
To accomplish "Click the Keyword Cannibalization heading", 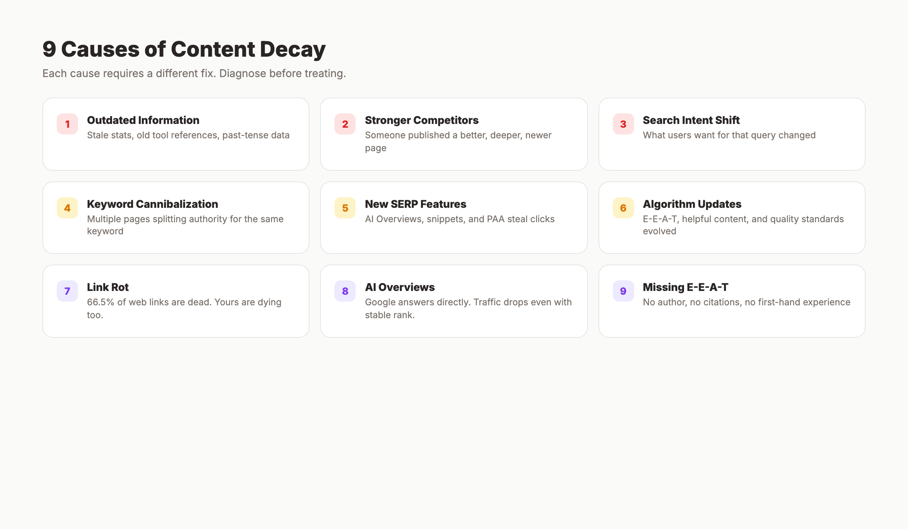I will click(152, 204).
